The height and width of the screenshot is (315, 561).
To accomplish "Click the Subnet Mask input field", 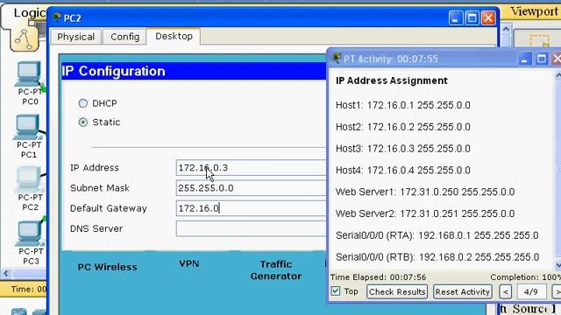I will [x=252, y=188].
